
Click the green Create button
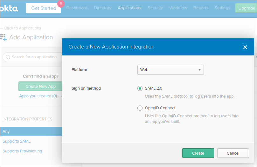tap(198, 153)
